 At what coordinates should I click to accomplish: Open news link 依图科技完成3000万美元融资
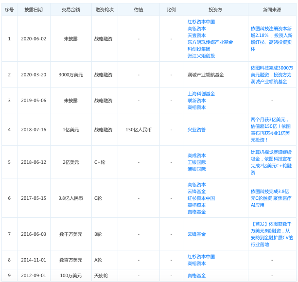pos(272,75)
